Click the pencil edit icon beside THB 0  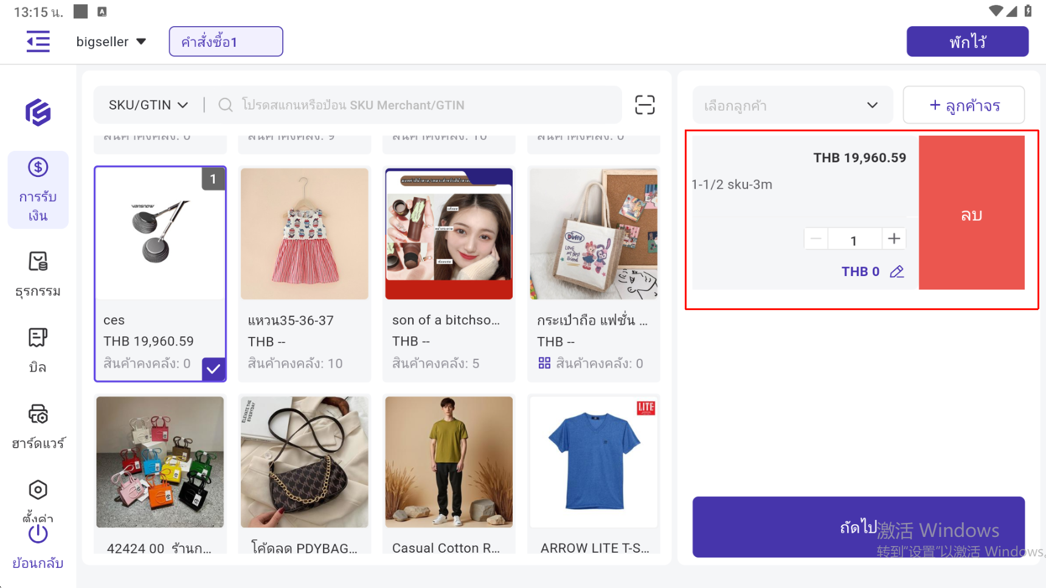pyautogui.click(x=896, y=272)
